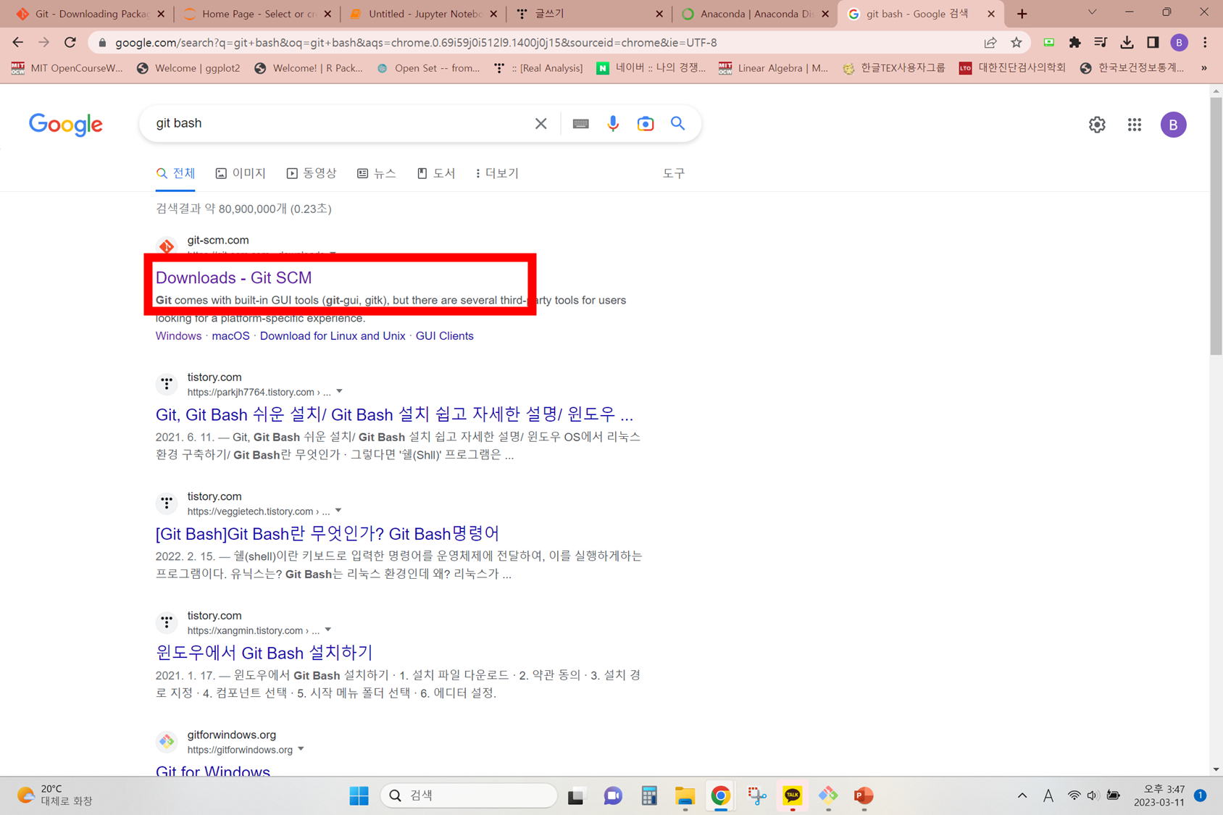Start voice search with microphone icon

coord(613,123)
